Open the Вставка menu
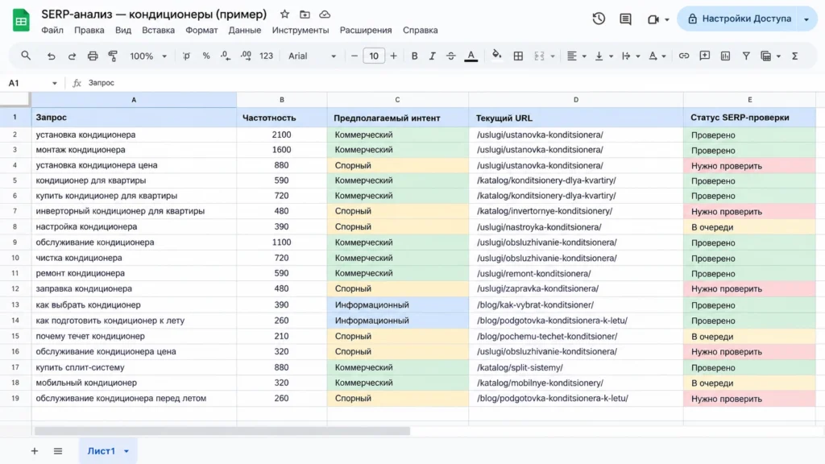This screenshot has height=464, width=825. (158, 30)
